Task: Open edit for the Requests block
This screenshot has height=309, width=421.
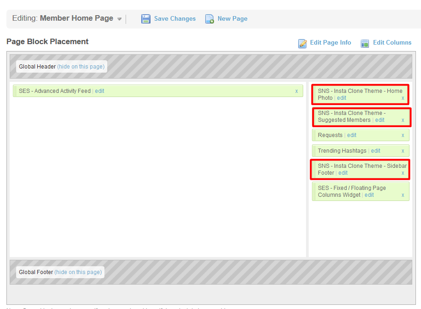Action: tap(352, 135)
